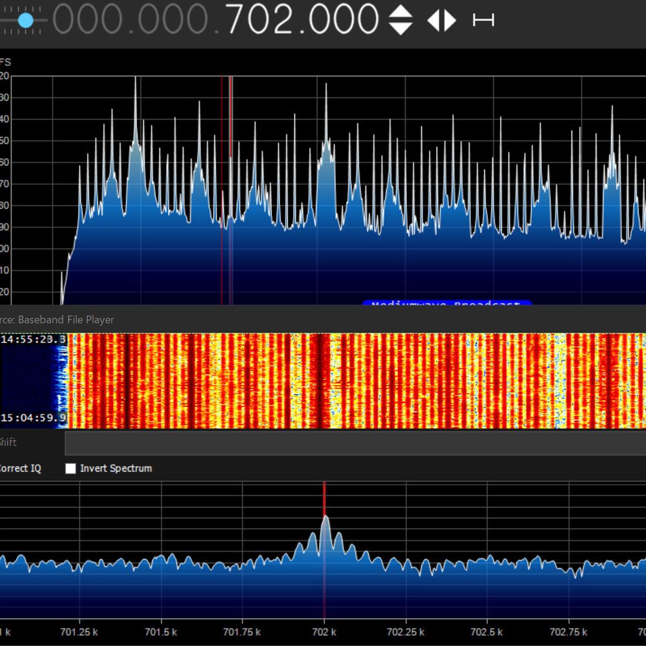Click the "702.5 k" frequency axis label

point(487,632)
